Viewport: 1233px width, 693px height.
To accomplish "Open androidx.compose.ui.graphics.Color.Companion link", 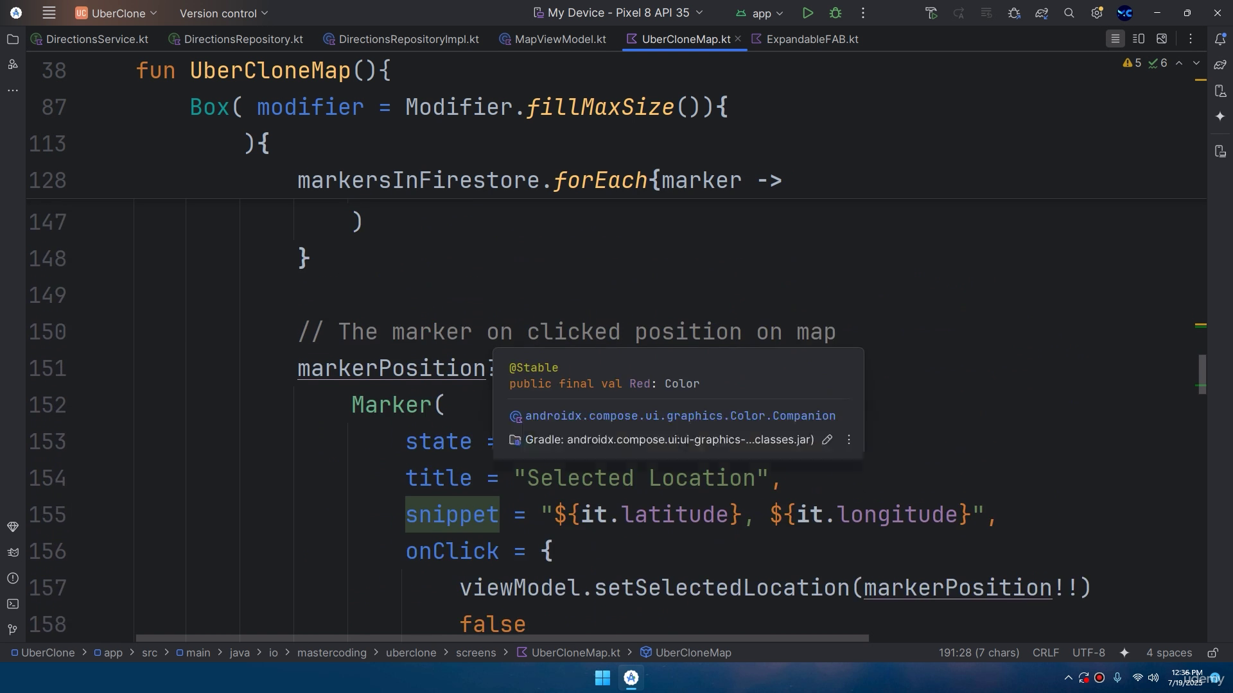I will pyautogui.click(x=680, y=416).
